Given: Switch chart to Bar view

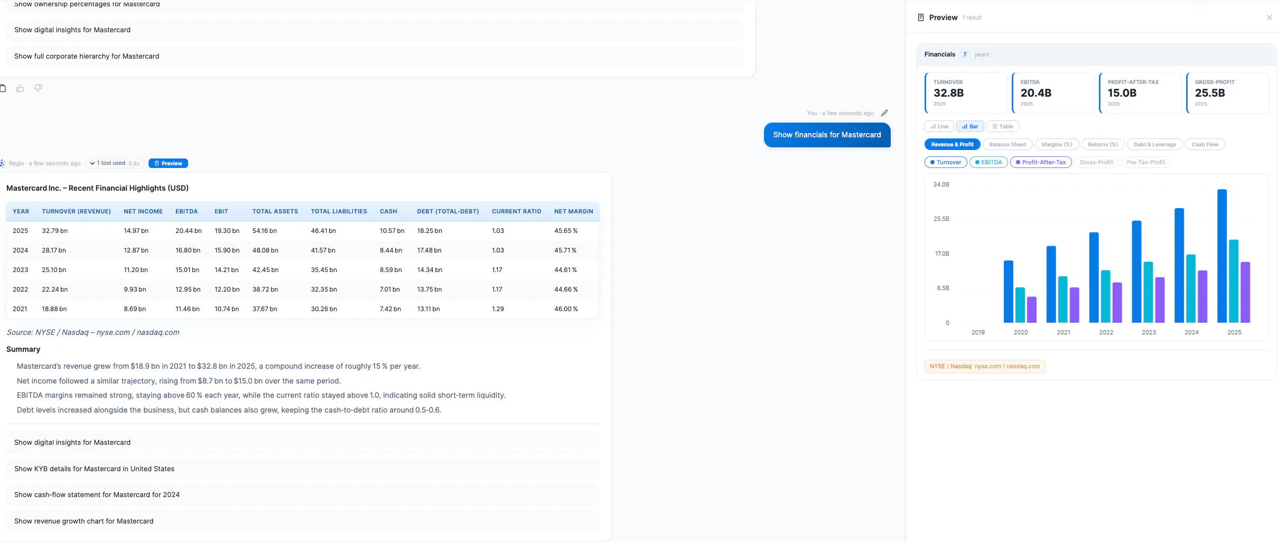Looking at the screenshot, I should pos(970,126).
